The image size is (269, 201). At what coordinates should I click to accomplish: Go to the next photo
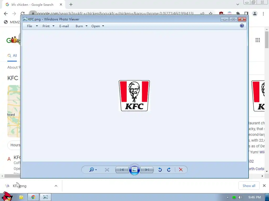pyautogui.click(x=147, y=170)
